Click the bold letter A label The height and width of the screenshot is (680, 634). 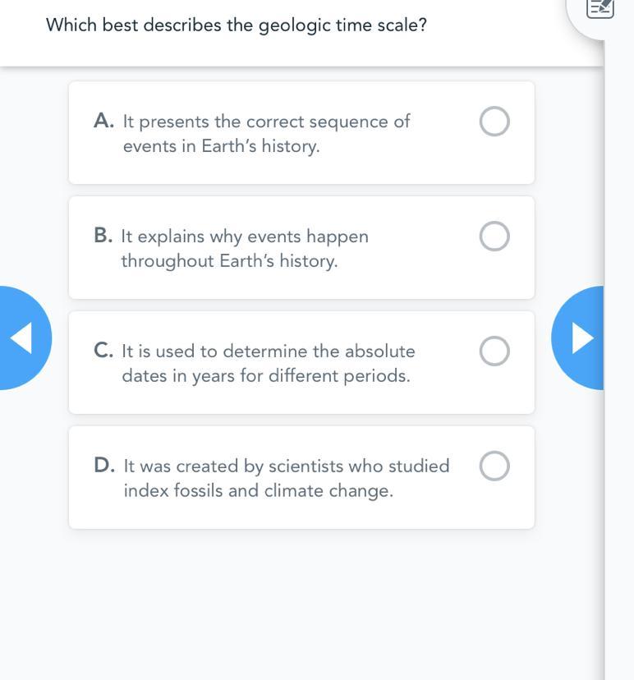coord(103,121)
